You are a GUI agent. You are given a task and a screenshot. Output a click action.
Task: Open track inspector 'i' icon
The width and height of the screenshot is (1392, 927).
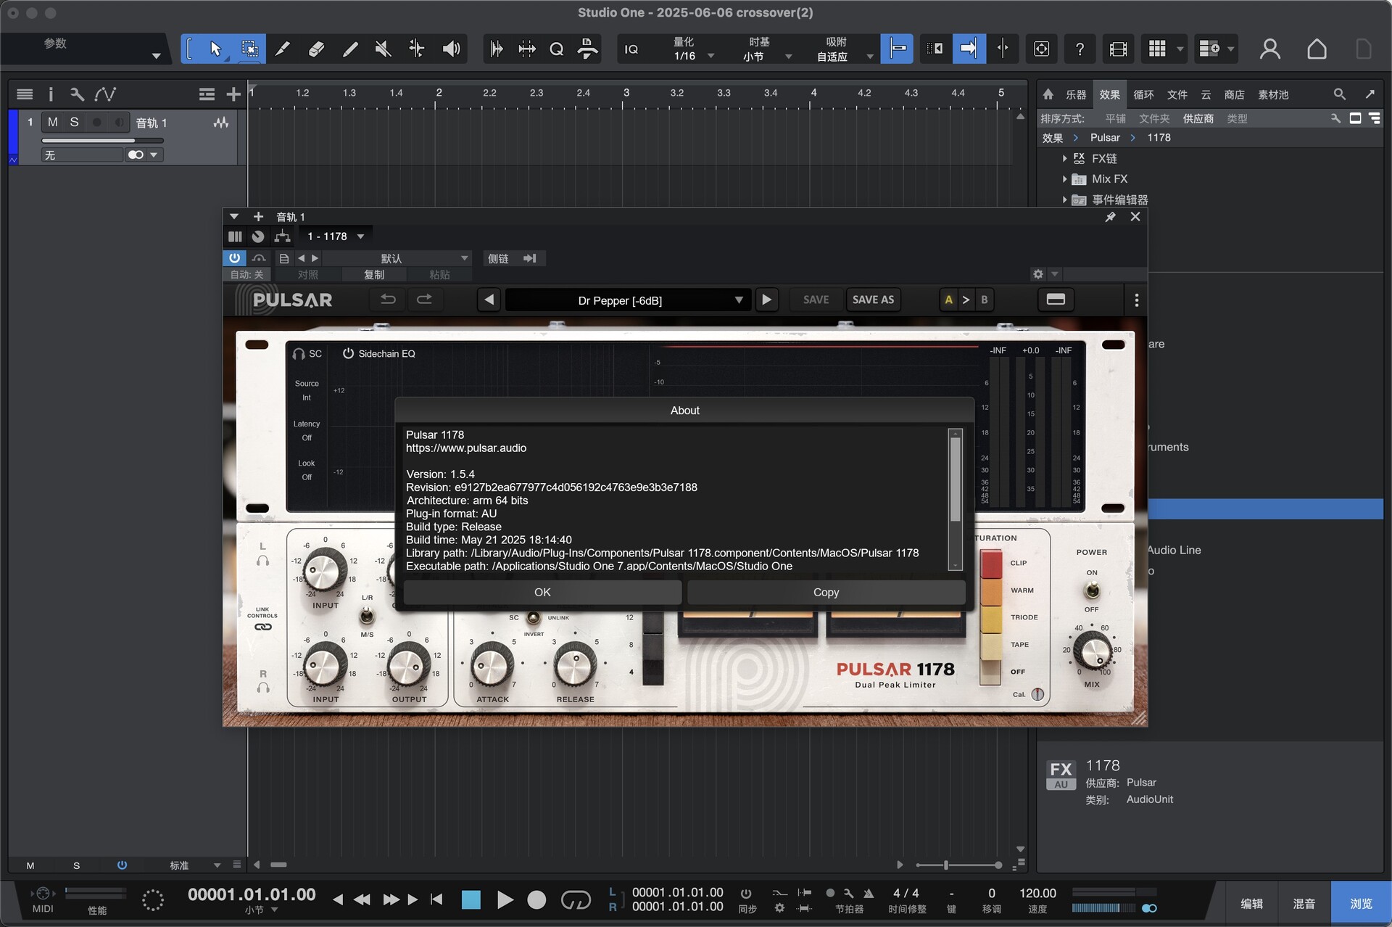pyautogui.click(x=51, y=94)
